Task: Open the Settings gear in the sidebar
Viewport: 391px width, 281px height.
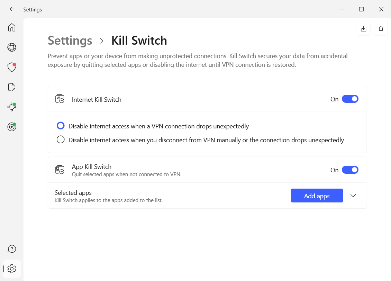Action: click(x=11, y=268)
